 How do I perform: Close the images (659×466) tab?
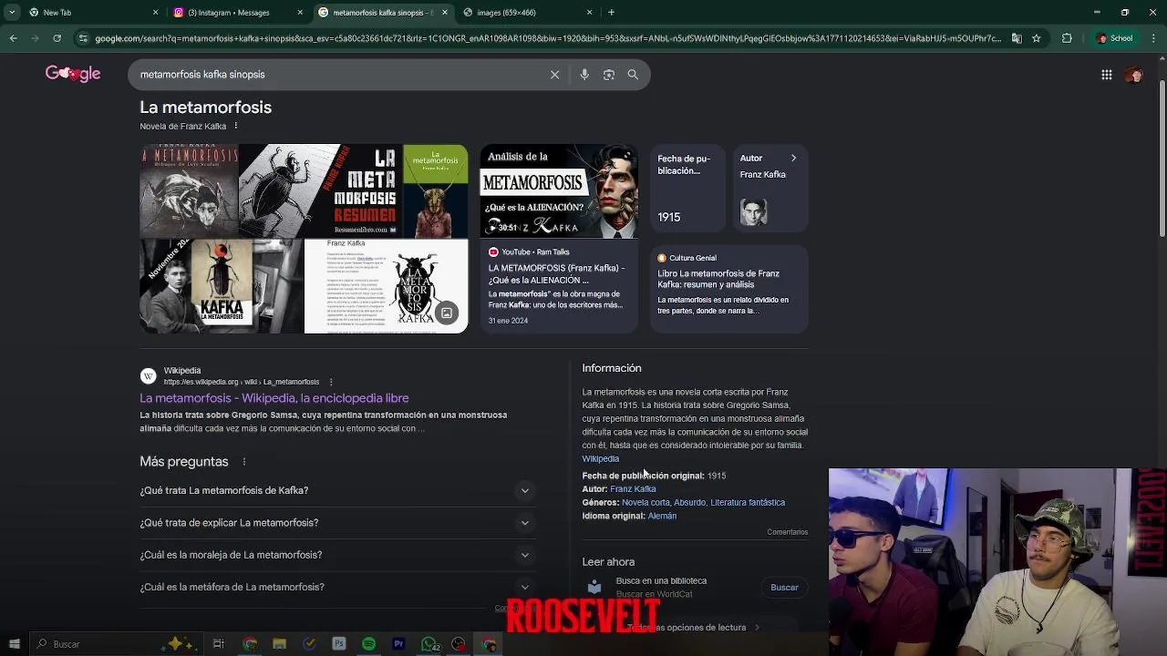[589, 12]
